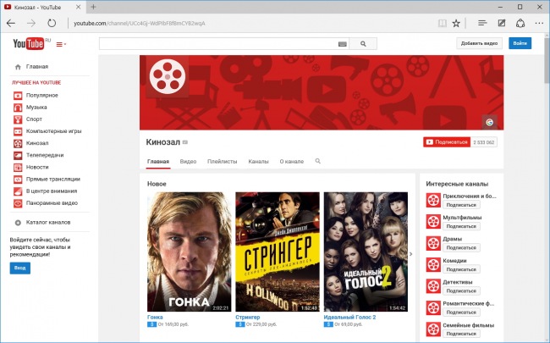Open a new browser tab with plus

[x=93, y=7]
